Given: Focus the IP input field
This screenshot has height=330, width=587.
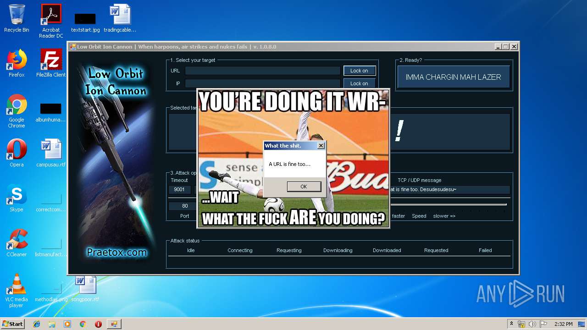Looking at the screenshot, I should pyautogui.click(x=262, y=83).
